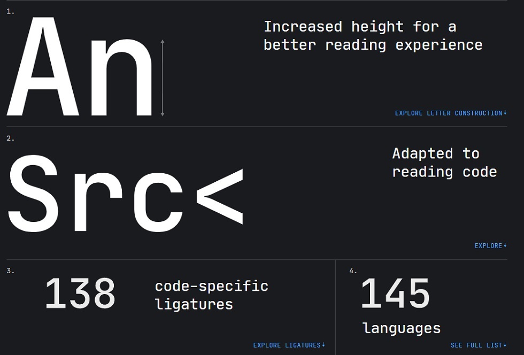The width and height of the screenshot is (524, 355).
Task: Click the down arrow after Explore Ligatures
Action: click(323, 345)
